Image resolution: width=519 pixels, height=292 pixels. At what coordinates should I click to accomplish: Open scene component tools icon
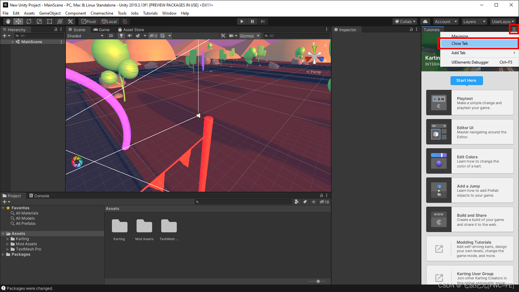(223, 36)
